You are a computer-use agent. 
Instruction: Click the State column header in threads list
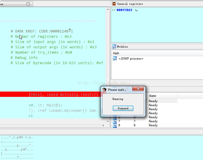click(x=153, y=96)
